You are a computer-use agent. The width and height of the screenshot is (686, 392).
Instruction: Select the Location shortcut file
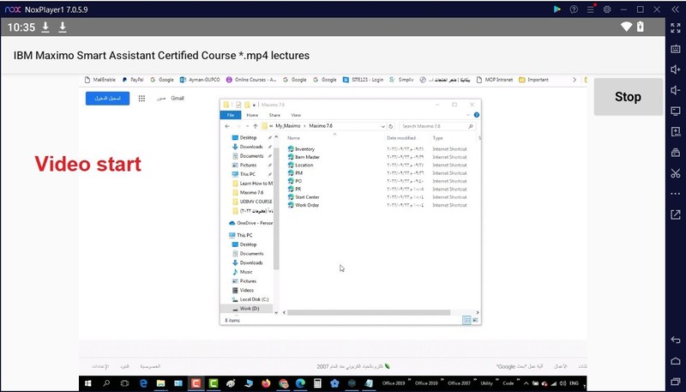pyautogui.click(x=300, y=165)
